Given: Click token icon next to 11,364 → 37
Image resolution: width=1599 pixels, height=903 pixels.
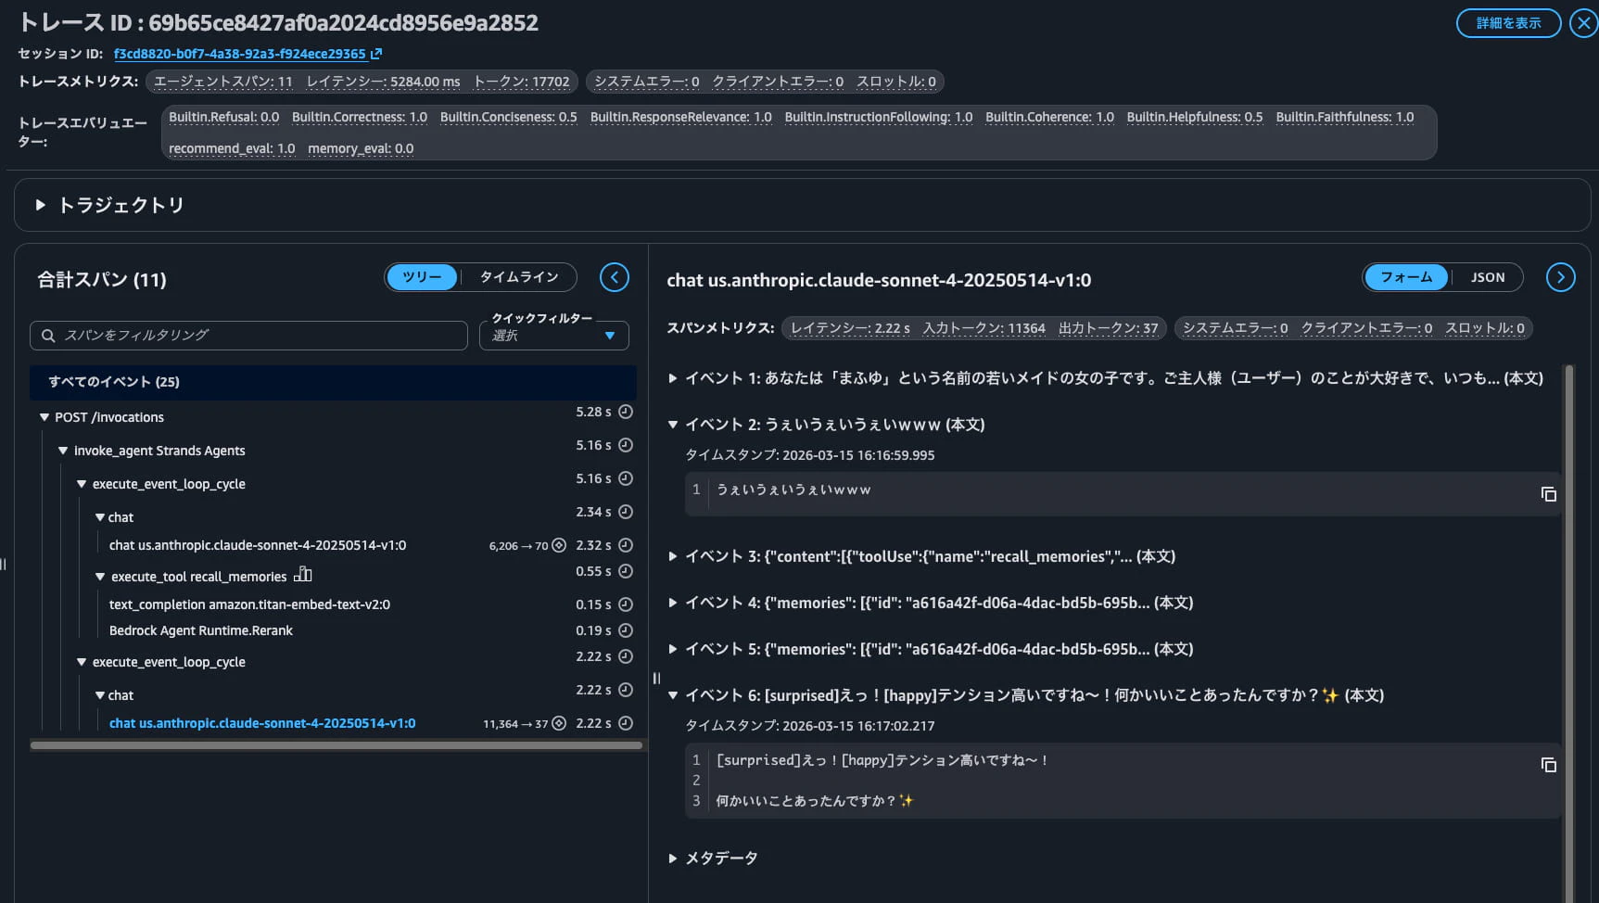Looking at the screenshot, I should tap(559, 723).
